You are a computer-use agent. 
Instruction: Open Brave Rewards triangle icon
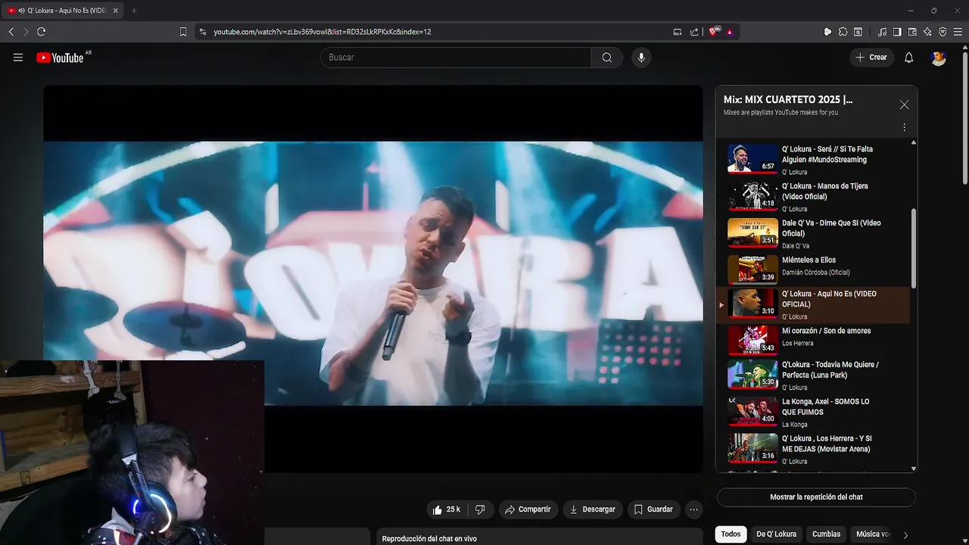click(730, 32)
